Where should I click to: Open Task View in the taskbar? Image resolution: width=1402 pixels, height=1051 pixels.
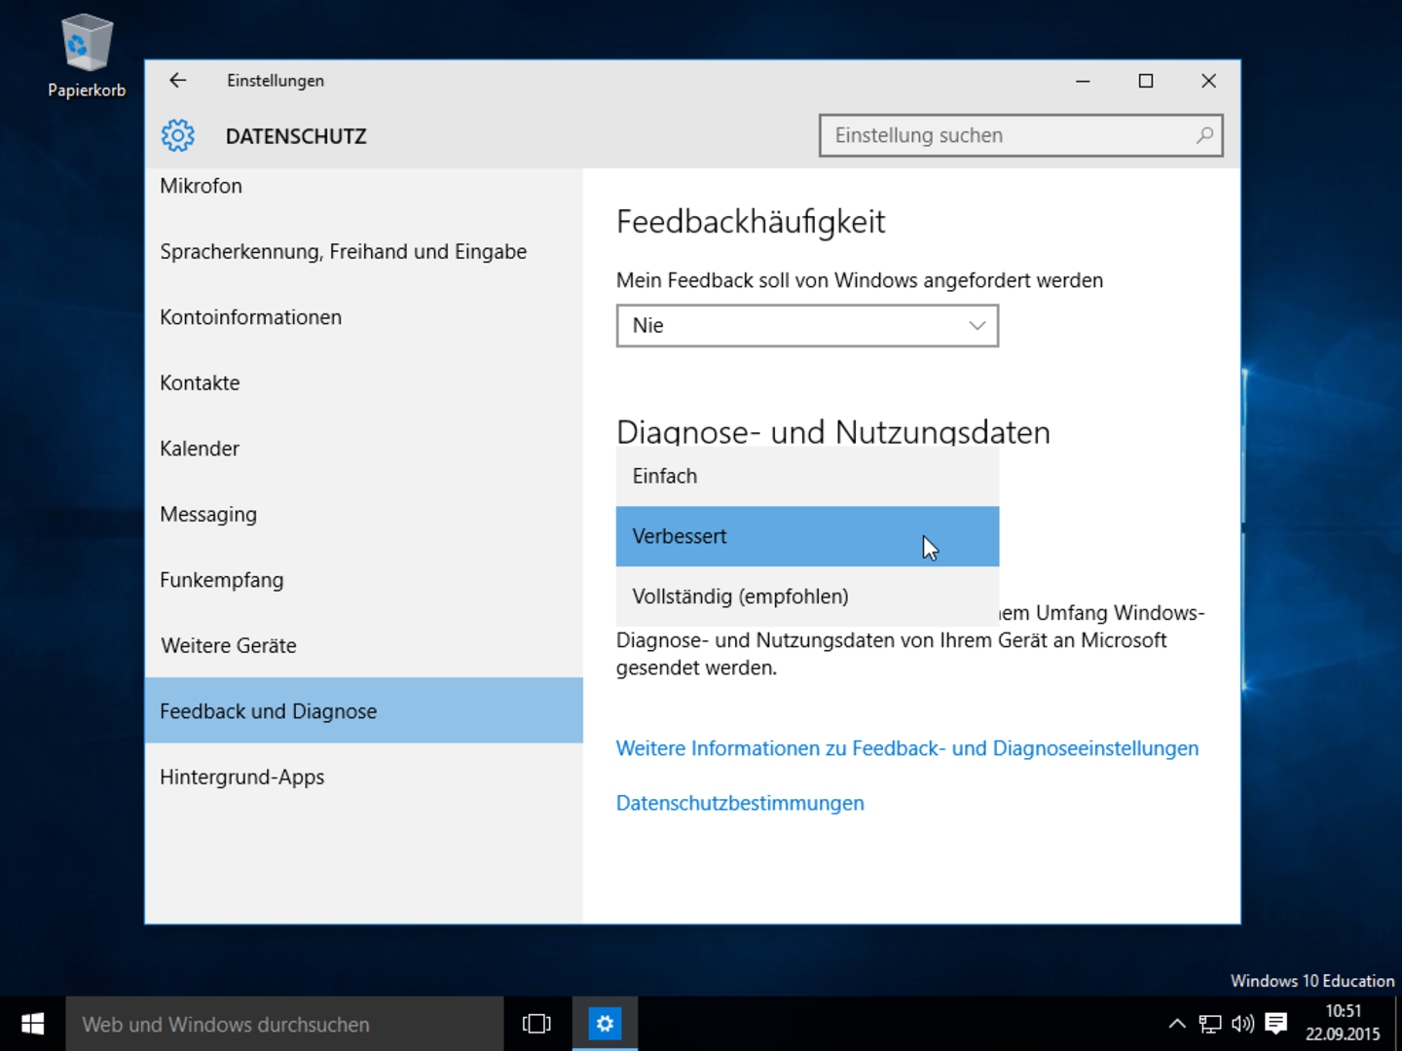pos(536,1024)
